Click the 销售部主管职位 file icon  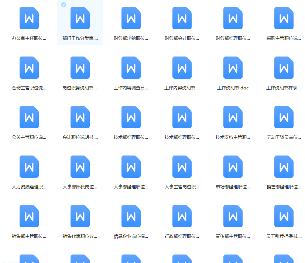(x=29, y=216)
